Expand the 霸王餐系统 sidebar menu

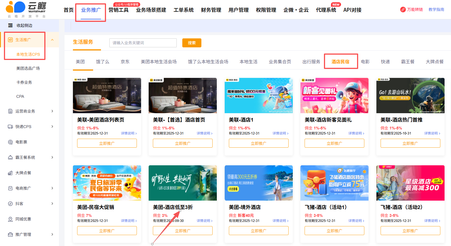[52, 157]
